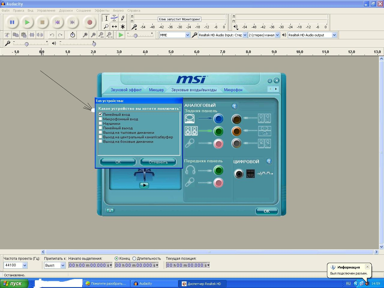The image size is (384, 288).
Task: Select the Draw (pencil) tool
Action: point(122,18)
